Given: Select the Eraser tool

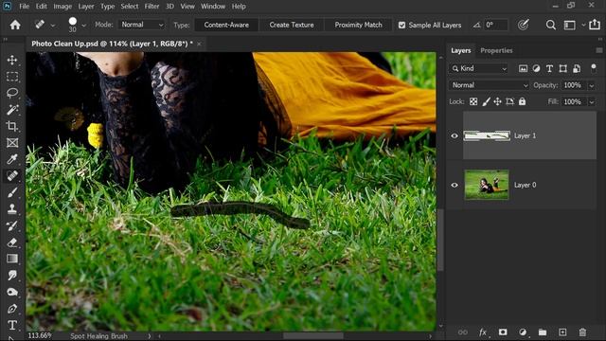Looking at the screenshot, I should [x=12, y=242].
